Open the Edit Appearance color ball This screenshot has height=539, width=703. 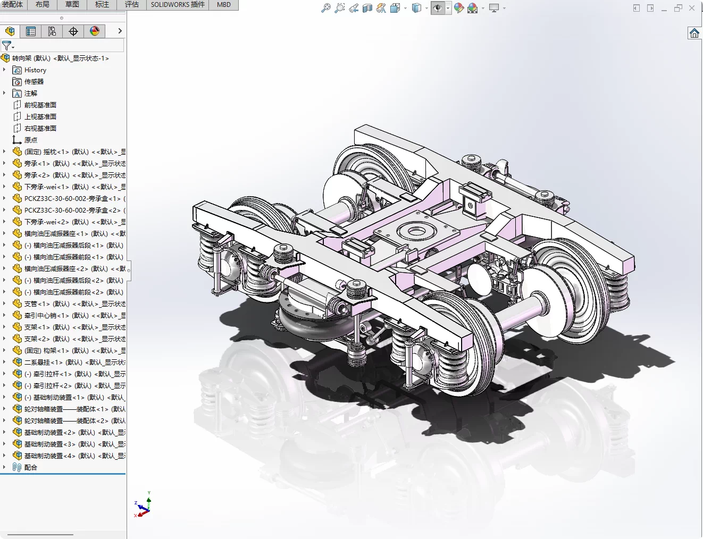(x=459, y=8)
